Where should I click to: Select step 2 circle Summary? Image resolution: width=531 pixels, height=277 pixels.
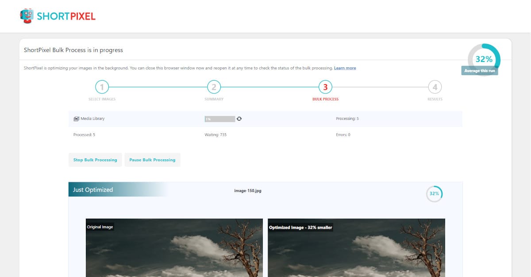coord(214,87)
